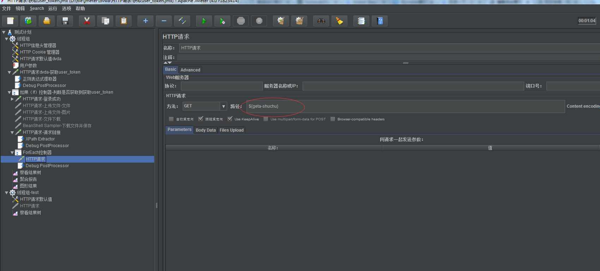Open the 运行 menu

tap(53, 8)
